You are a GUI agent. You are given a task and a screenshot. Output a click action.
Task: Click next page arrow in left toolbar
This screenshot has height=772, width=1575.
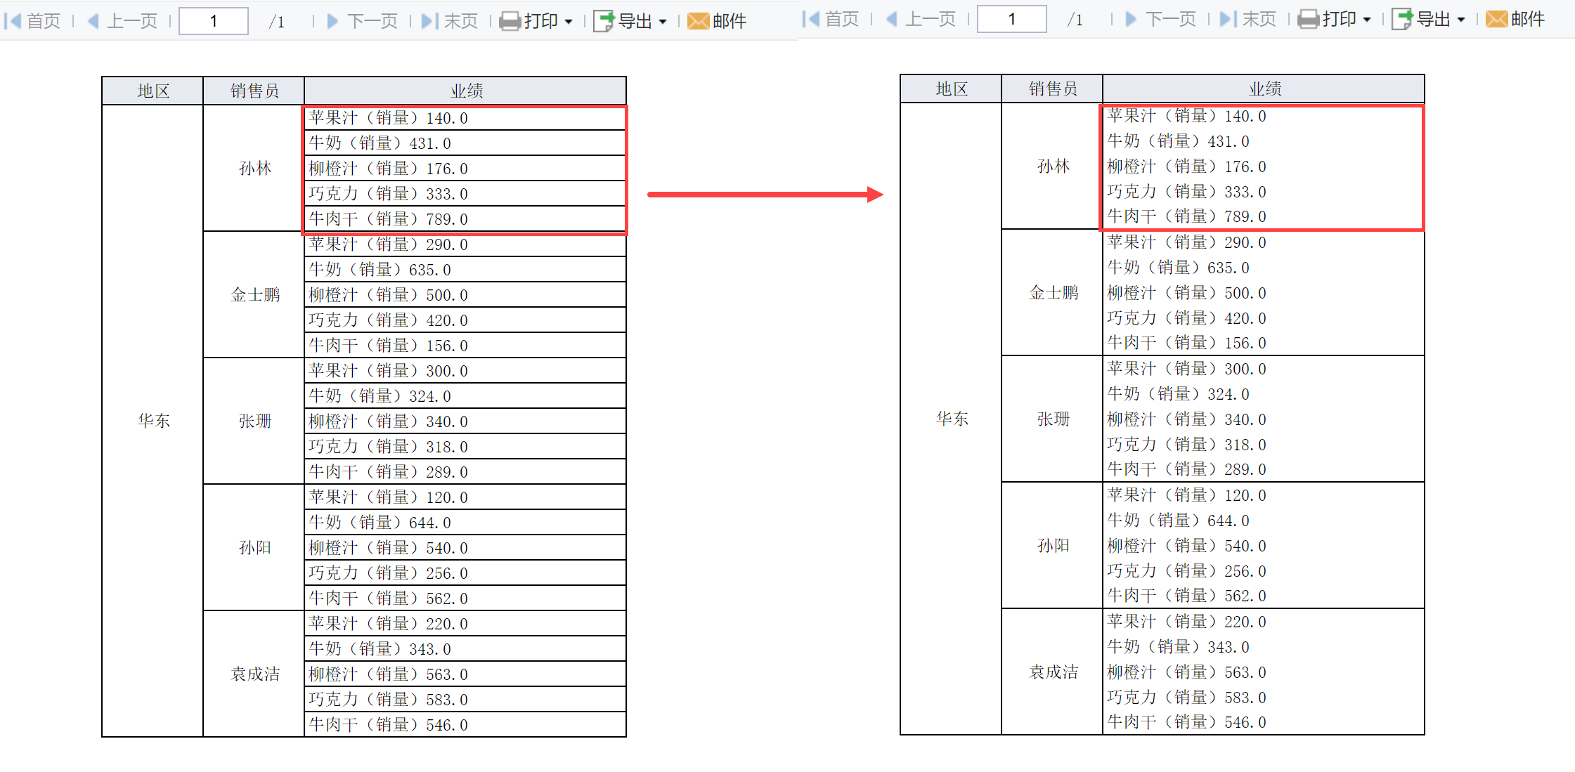[333, 20]
